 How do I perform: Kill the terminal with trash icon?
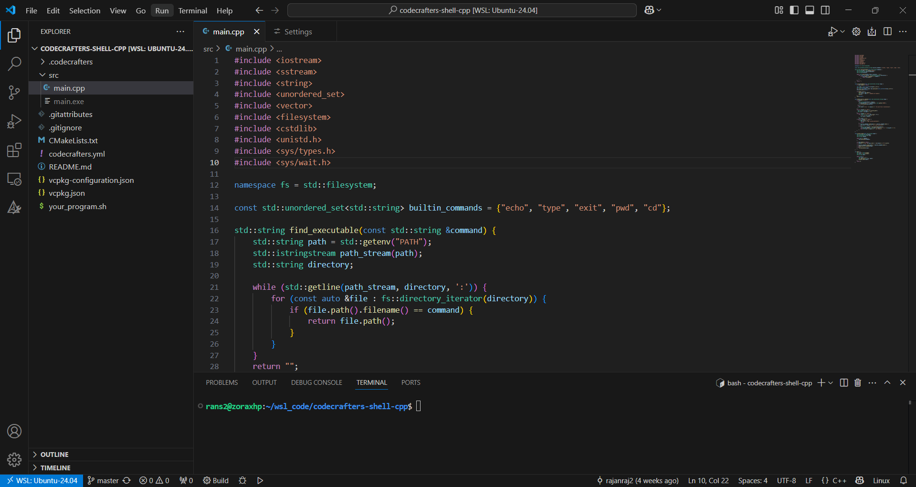(x=858, y=382)
